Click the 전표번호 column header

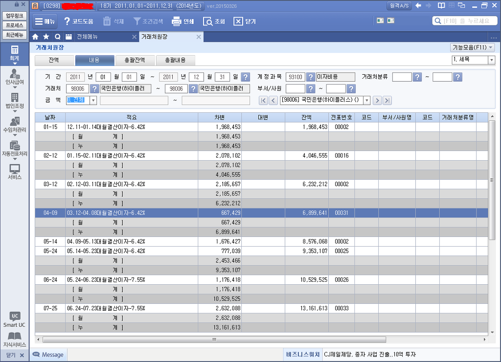tap(342, 117)
